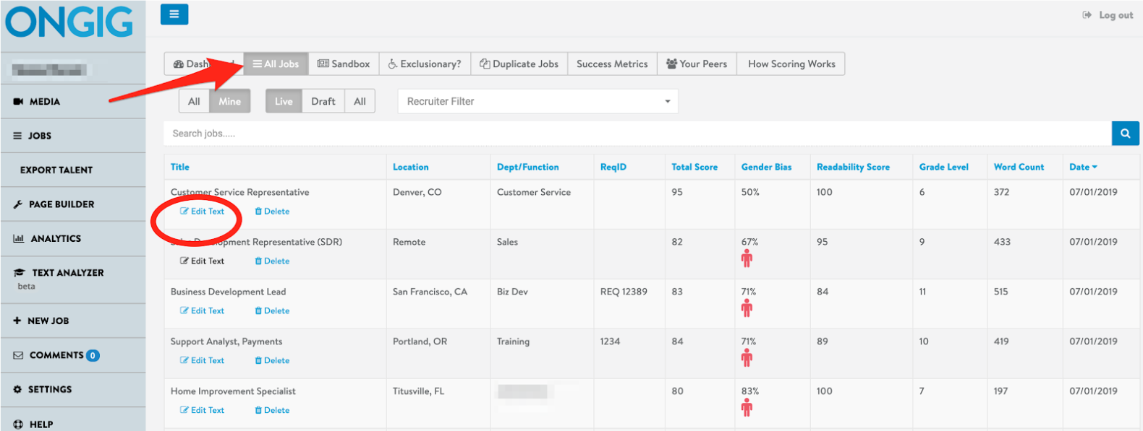Open Export Talent in the sidebar

(x=72, y=170)
